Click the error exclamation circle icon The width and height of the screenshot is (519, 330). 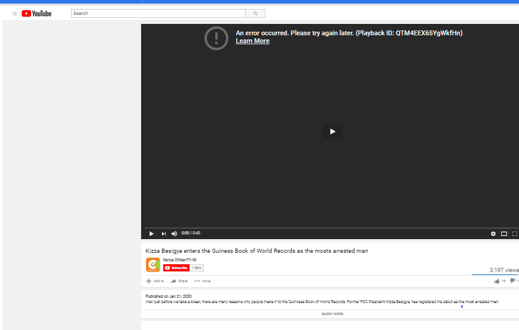point(216,38)
